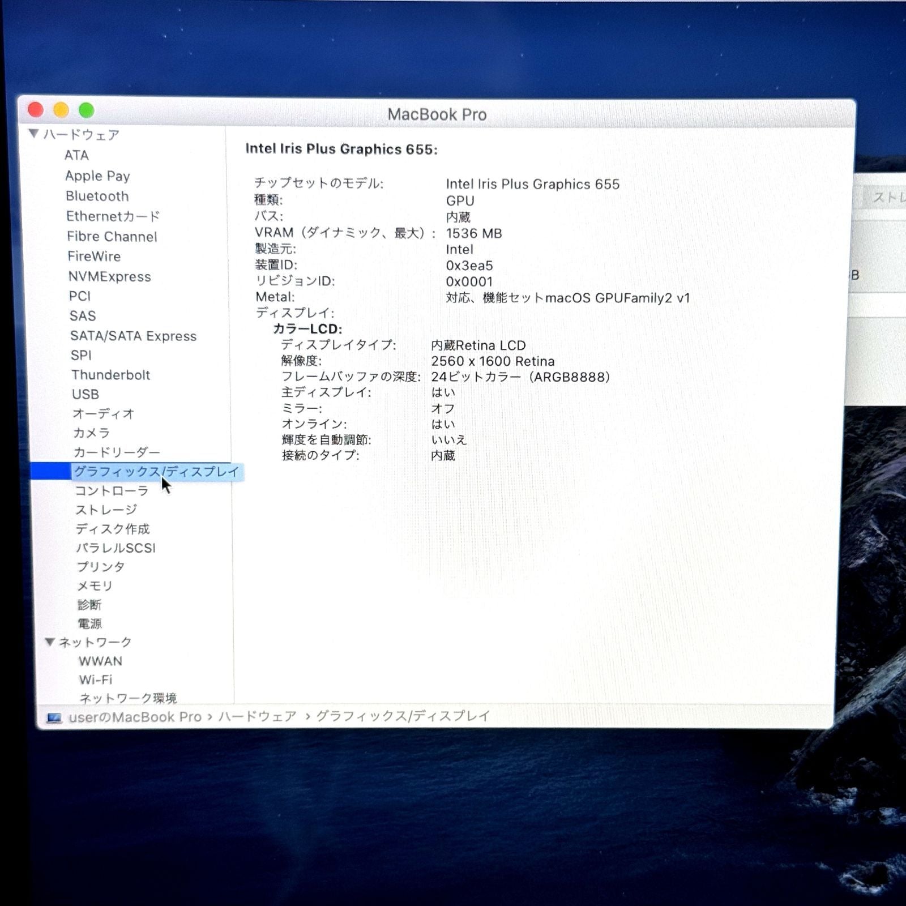906x906 pixels.
Task: Open the 診断 entry
Action: coord(89,604)
